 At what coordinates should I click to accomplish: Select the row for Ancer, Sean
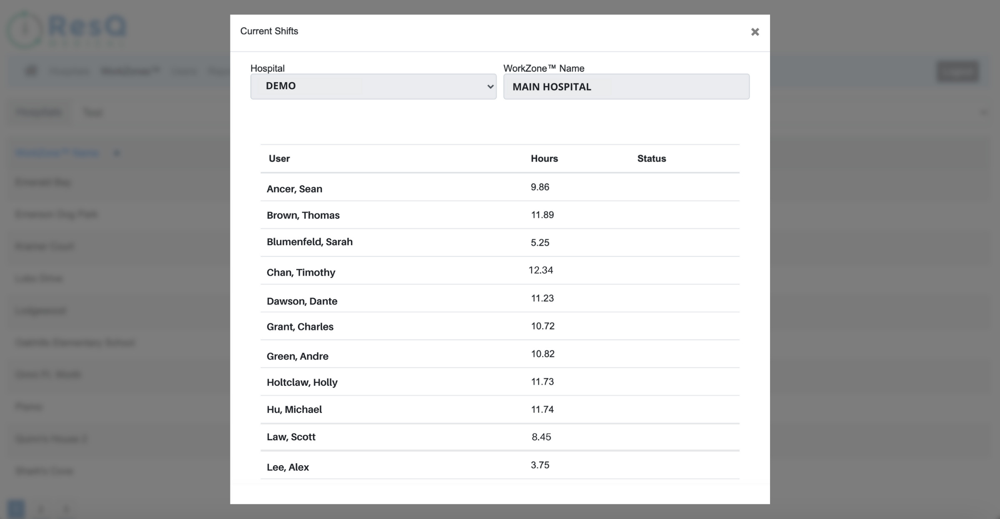coord(294,188)
